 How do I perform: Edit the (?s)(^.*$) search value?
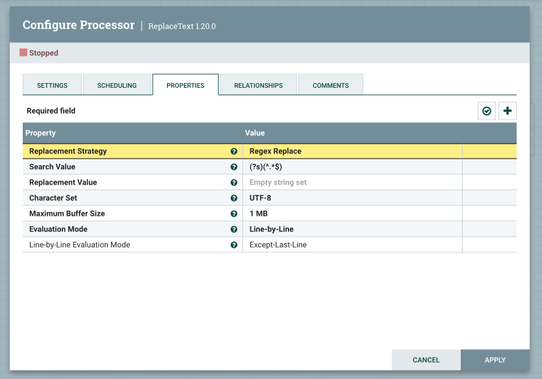pos(352,166)
